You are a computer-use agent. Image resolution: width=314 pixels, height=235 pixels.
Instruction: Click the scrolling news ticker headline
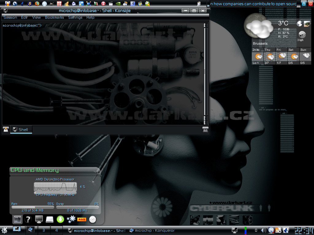[253, 4]
